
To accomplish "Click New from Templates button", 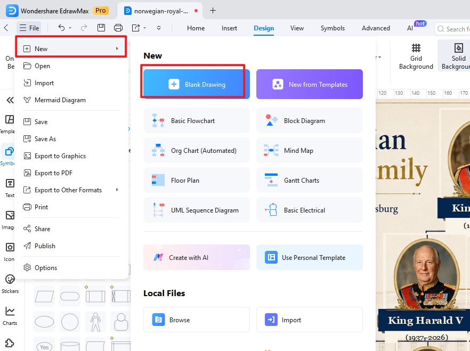I will point(310,84).
